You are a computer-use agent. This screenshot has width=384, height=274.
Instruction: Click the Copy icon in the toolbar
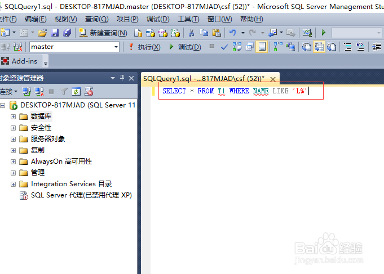[204, 33]
